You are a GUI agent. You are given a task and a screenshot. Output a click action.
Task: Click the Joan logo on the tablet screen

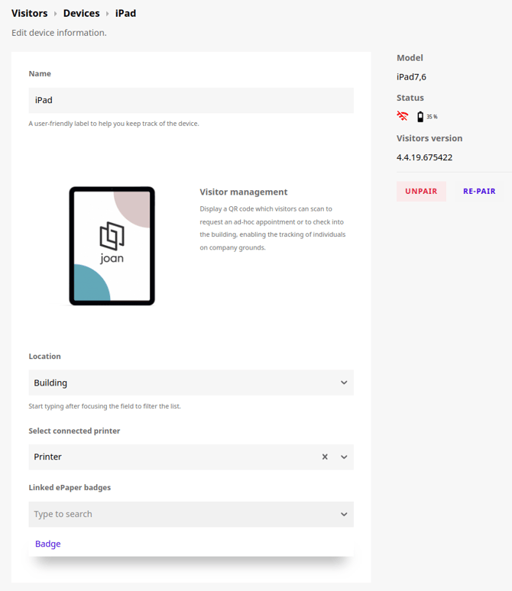click(112, 242)
